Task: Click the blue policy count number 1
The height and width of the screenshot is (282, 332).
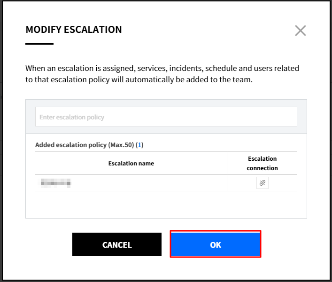Action: click(x=139, y=145)
